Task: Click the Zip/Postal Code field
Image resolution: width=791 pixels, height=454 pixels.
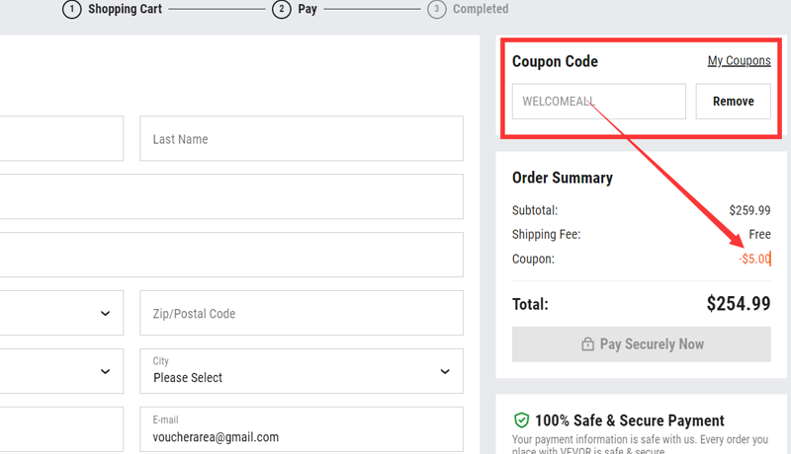Action: coord(301,314)
